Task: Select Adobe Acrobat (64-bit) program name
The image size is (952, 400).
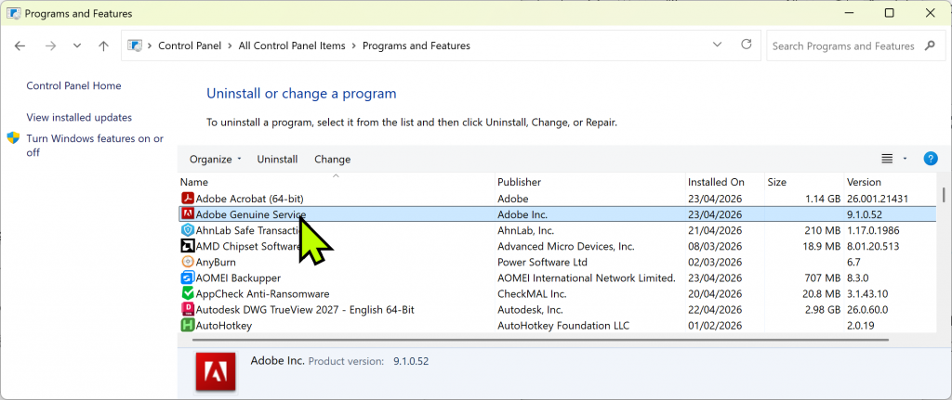Action: (249, 199)
